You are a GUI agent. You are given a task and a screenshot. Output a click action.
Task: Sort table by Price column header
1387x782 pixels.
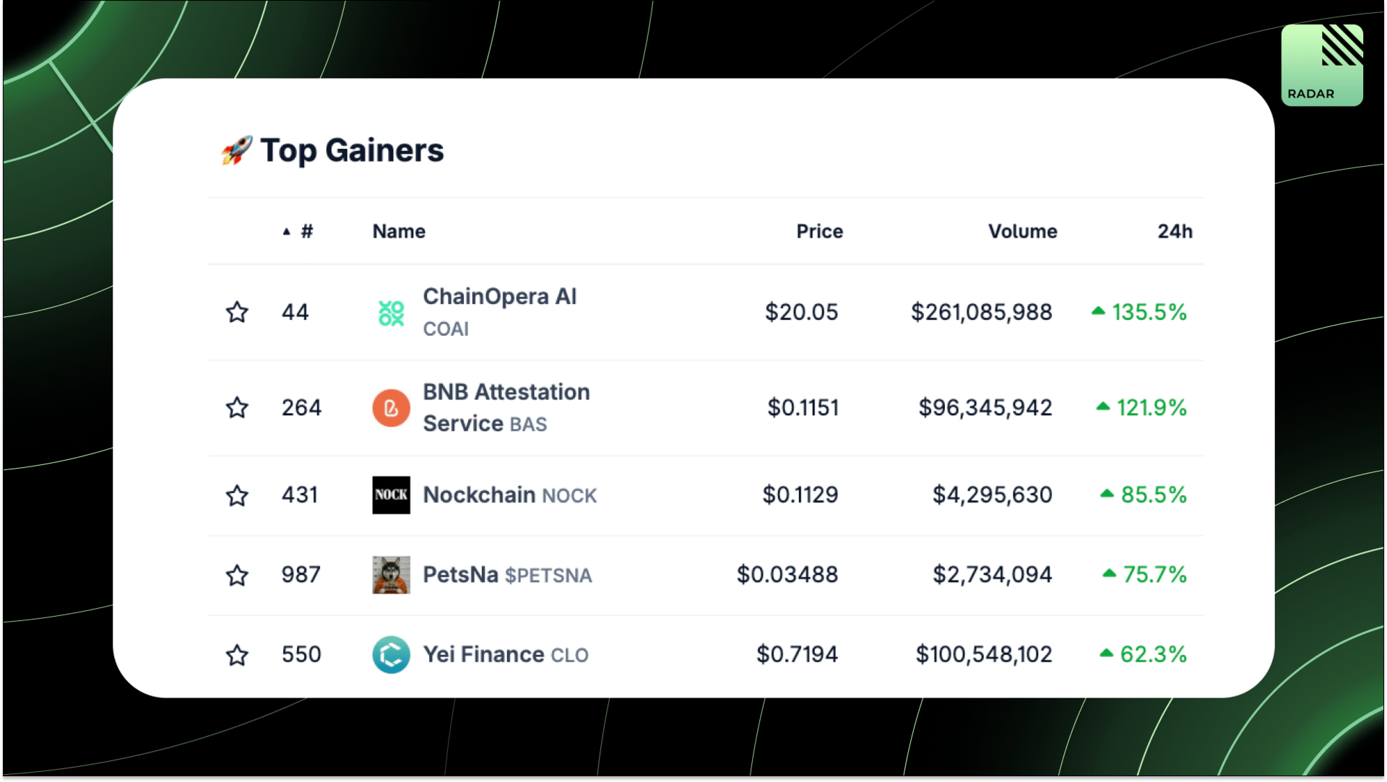click(x=819, y=231)
